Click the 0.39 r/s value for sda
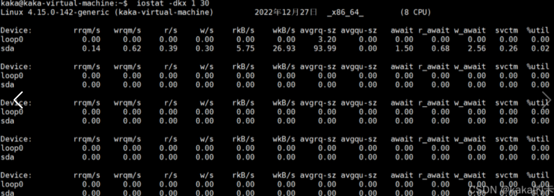Screen dimensions: 554x196 pyautogui.click(x=168, y=48)
